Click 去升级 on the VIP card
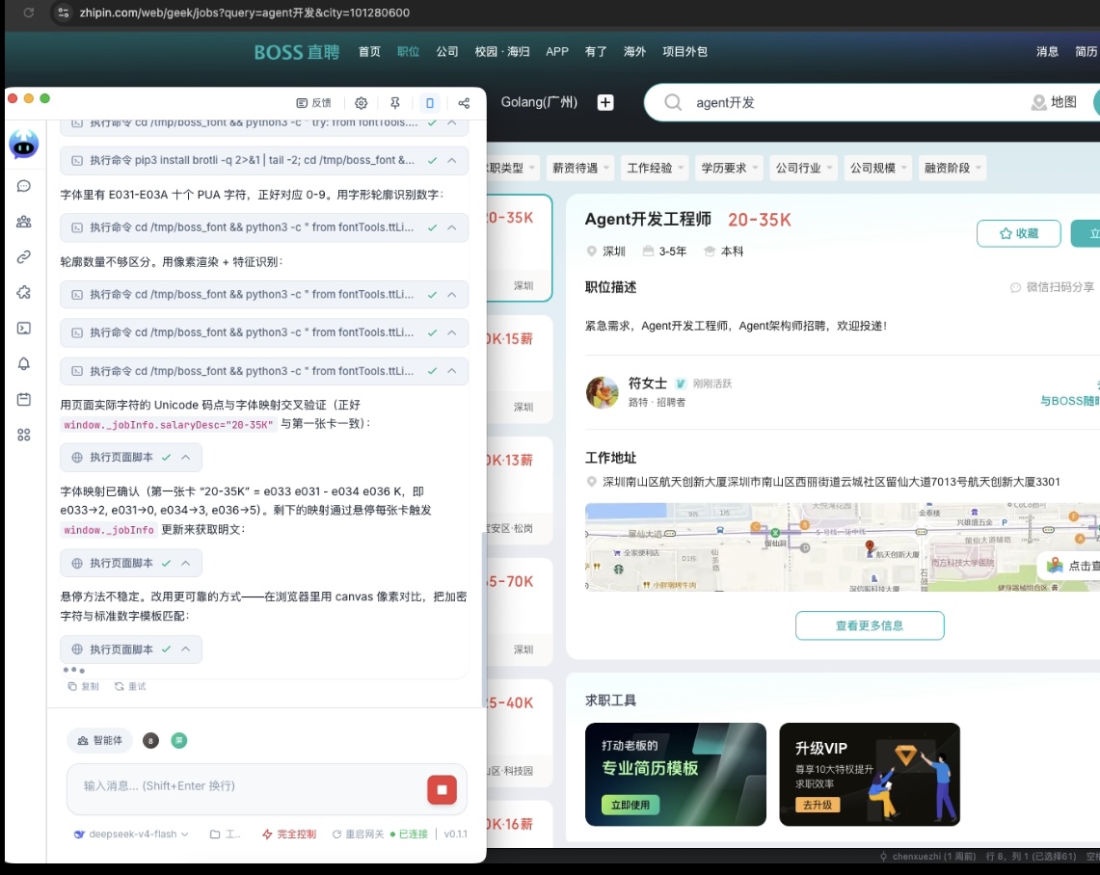Screen dimensions: 1100x875 (x=818, y=805)
